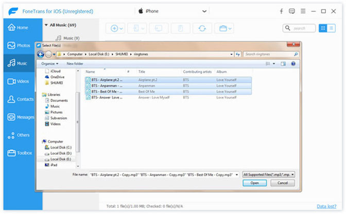Toggle the preview pane icon in dialog
Viewport: 346px width, 214px height.
pos(283,64)
